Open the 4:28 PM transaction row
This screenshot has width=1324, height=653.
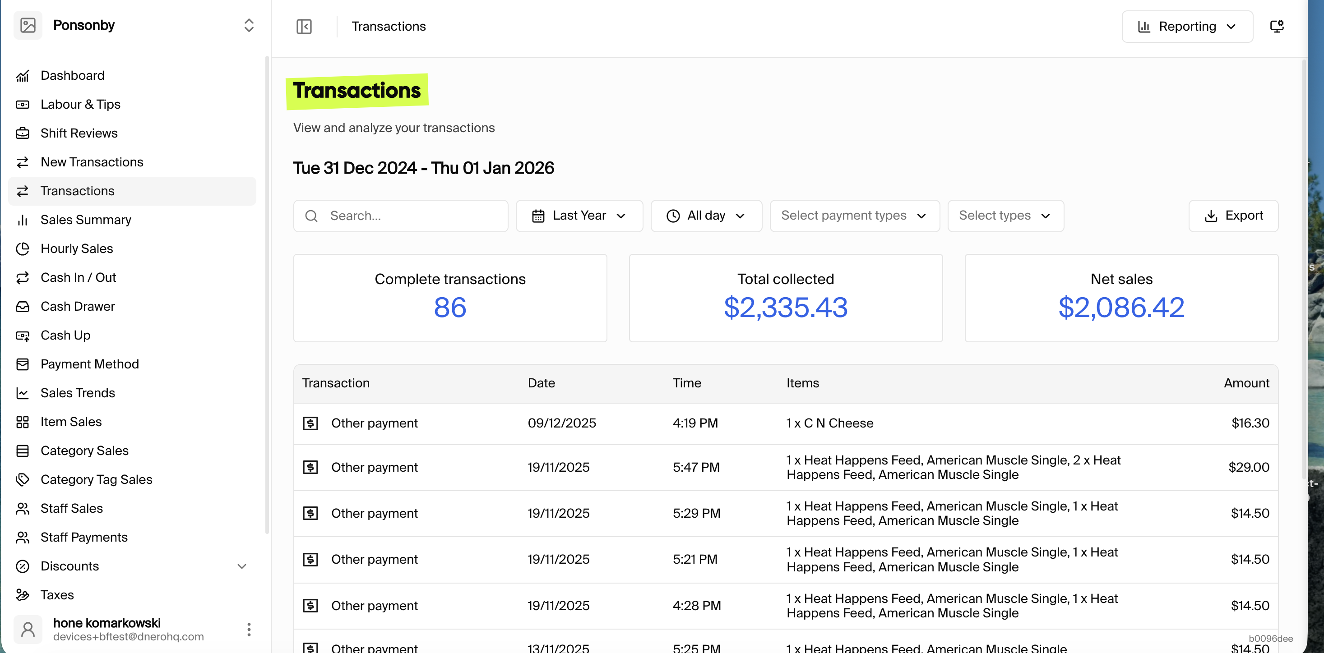point(785,606)
